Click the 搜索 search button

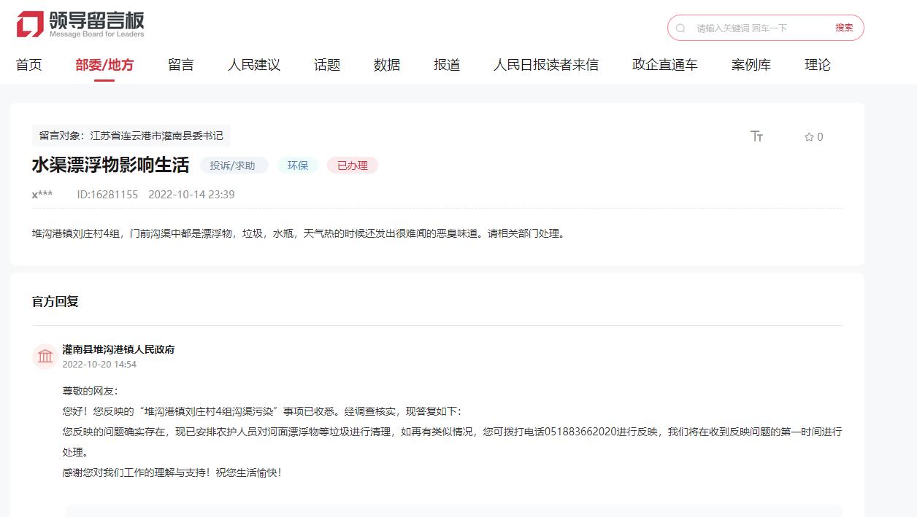pyautogui.click(x=844, y=28)
